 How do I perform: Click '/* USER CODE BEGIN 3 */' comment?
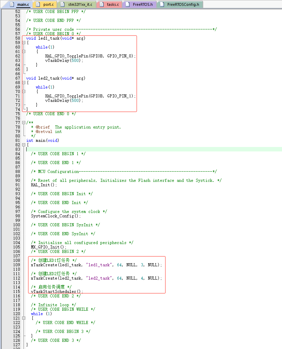pyautogui.click(x=63, y=332)
